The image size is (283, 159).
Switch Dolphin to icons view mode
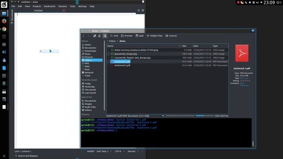point(95,36)
